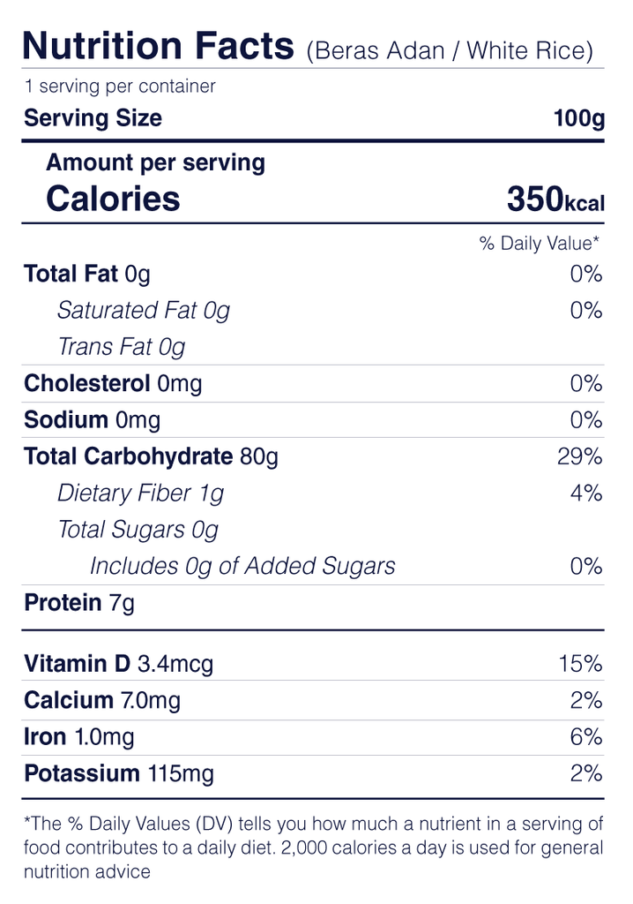Select the Total Fat 0g row
The height and width of the screenshot is (904, 633).
tap(87, 275)
